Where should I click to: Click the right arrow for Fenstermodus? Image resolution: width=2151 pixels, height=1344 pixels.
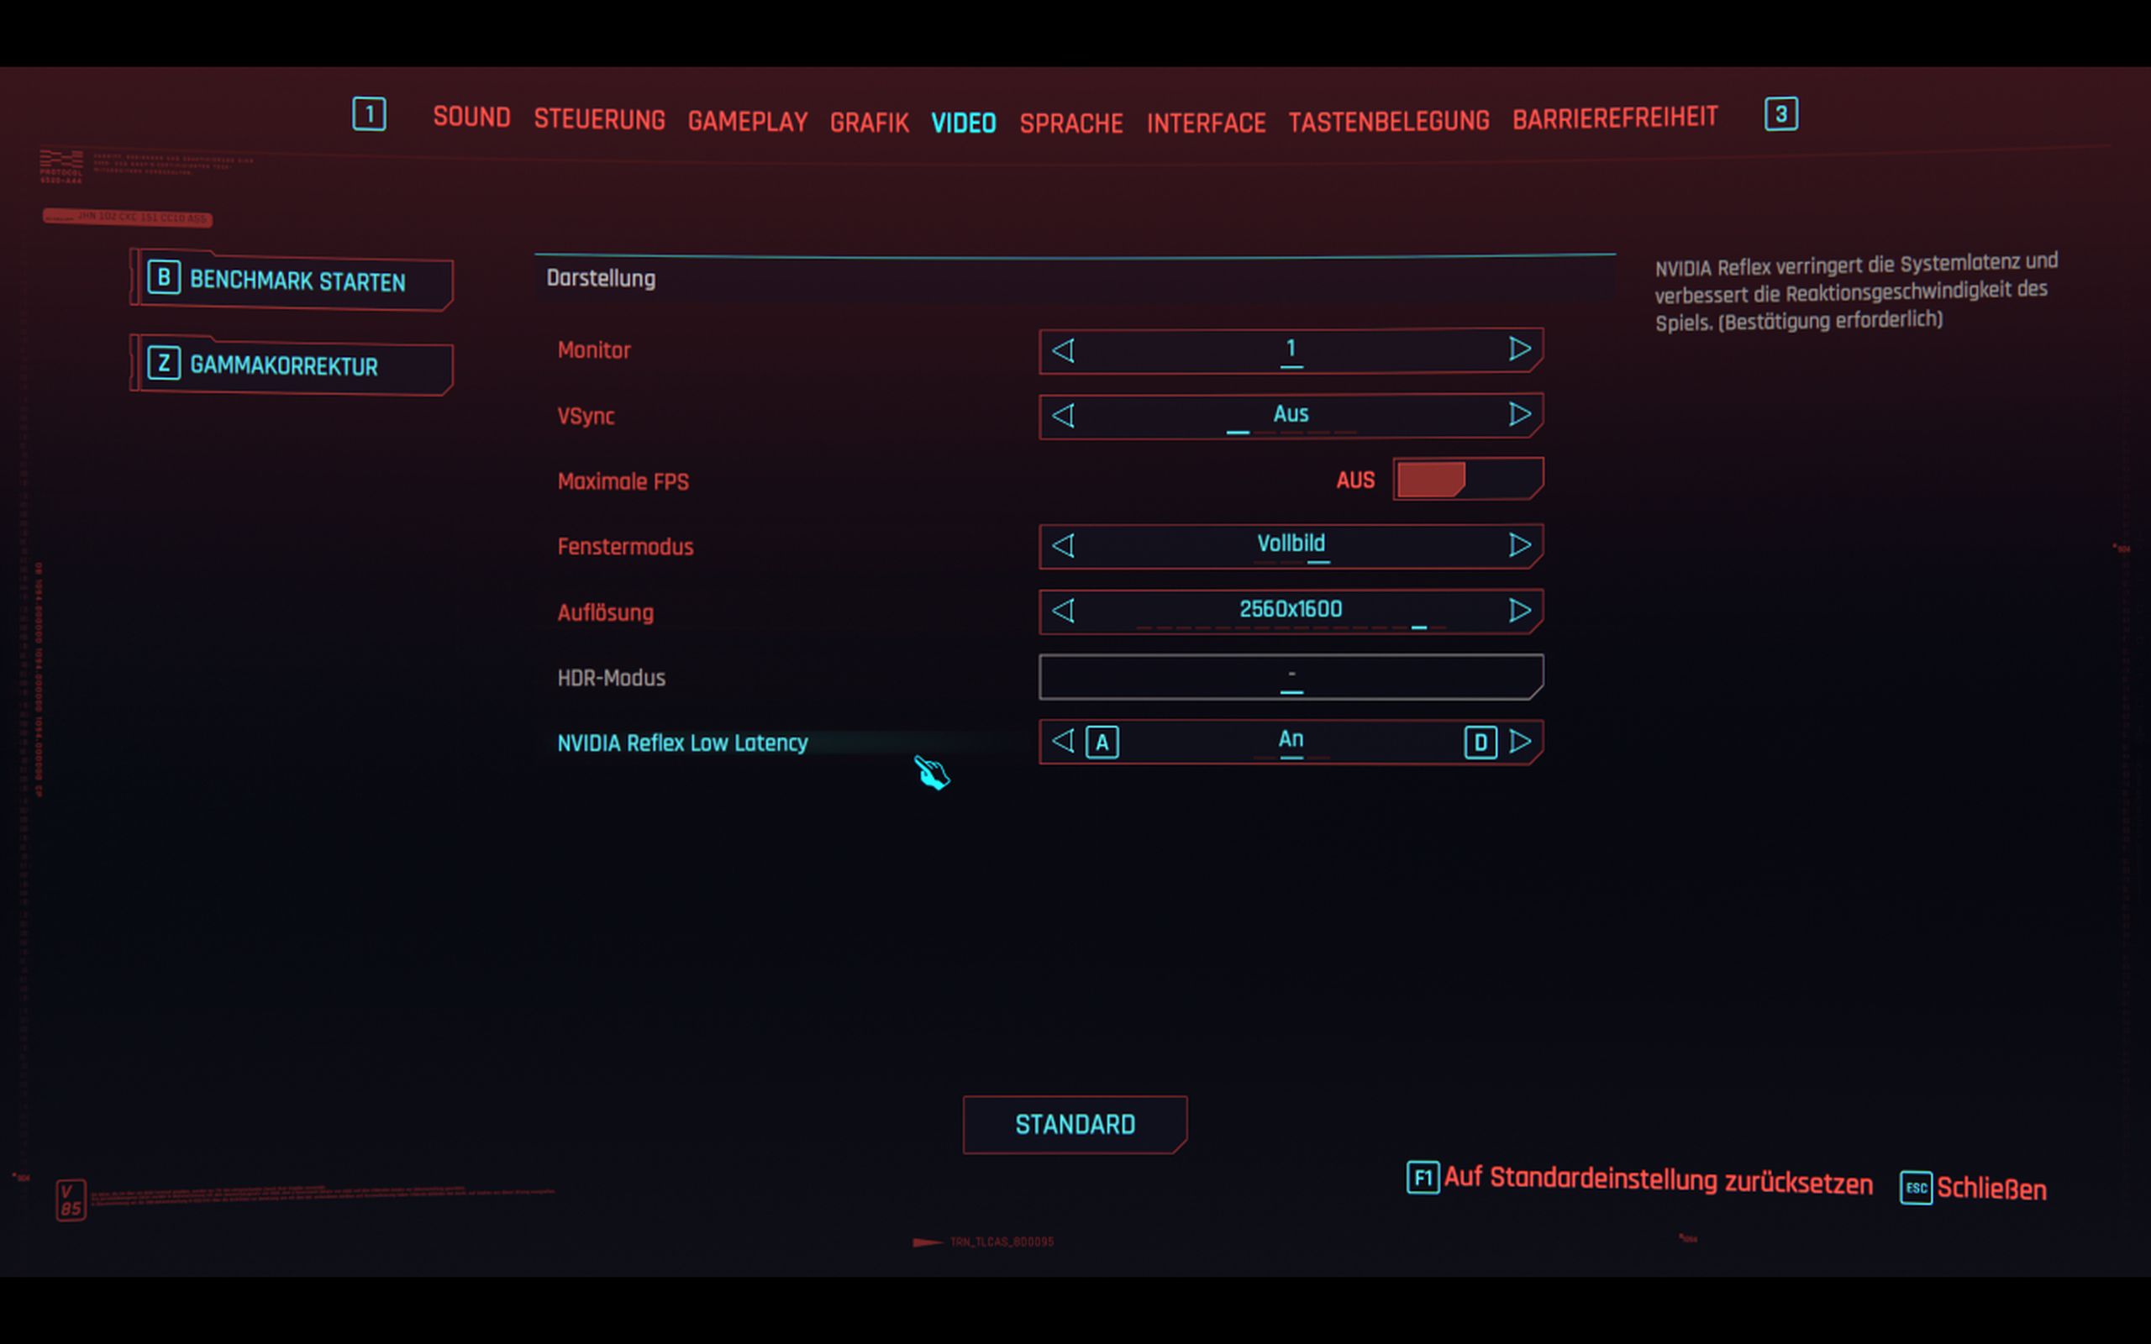[1519, 545]
